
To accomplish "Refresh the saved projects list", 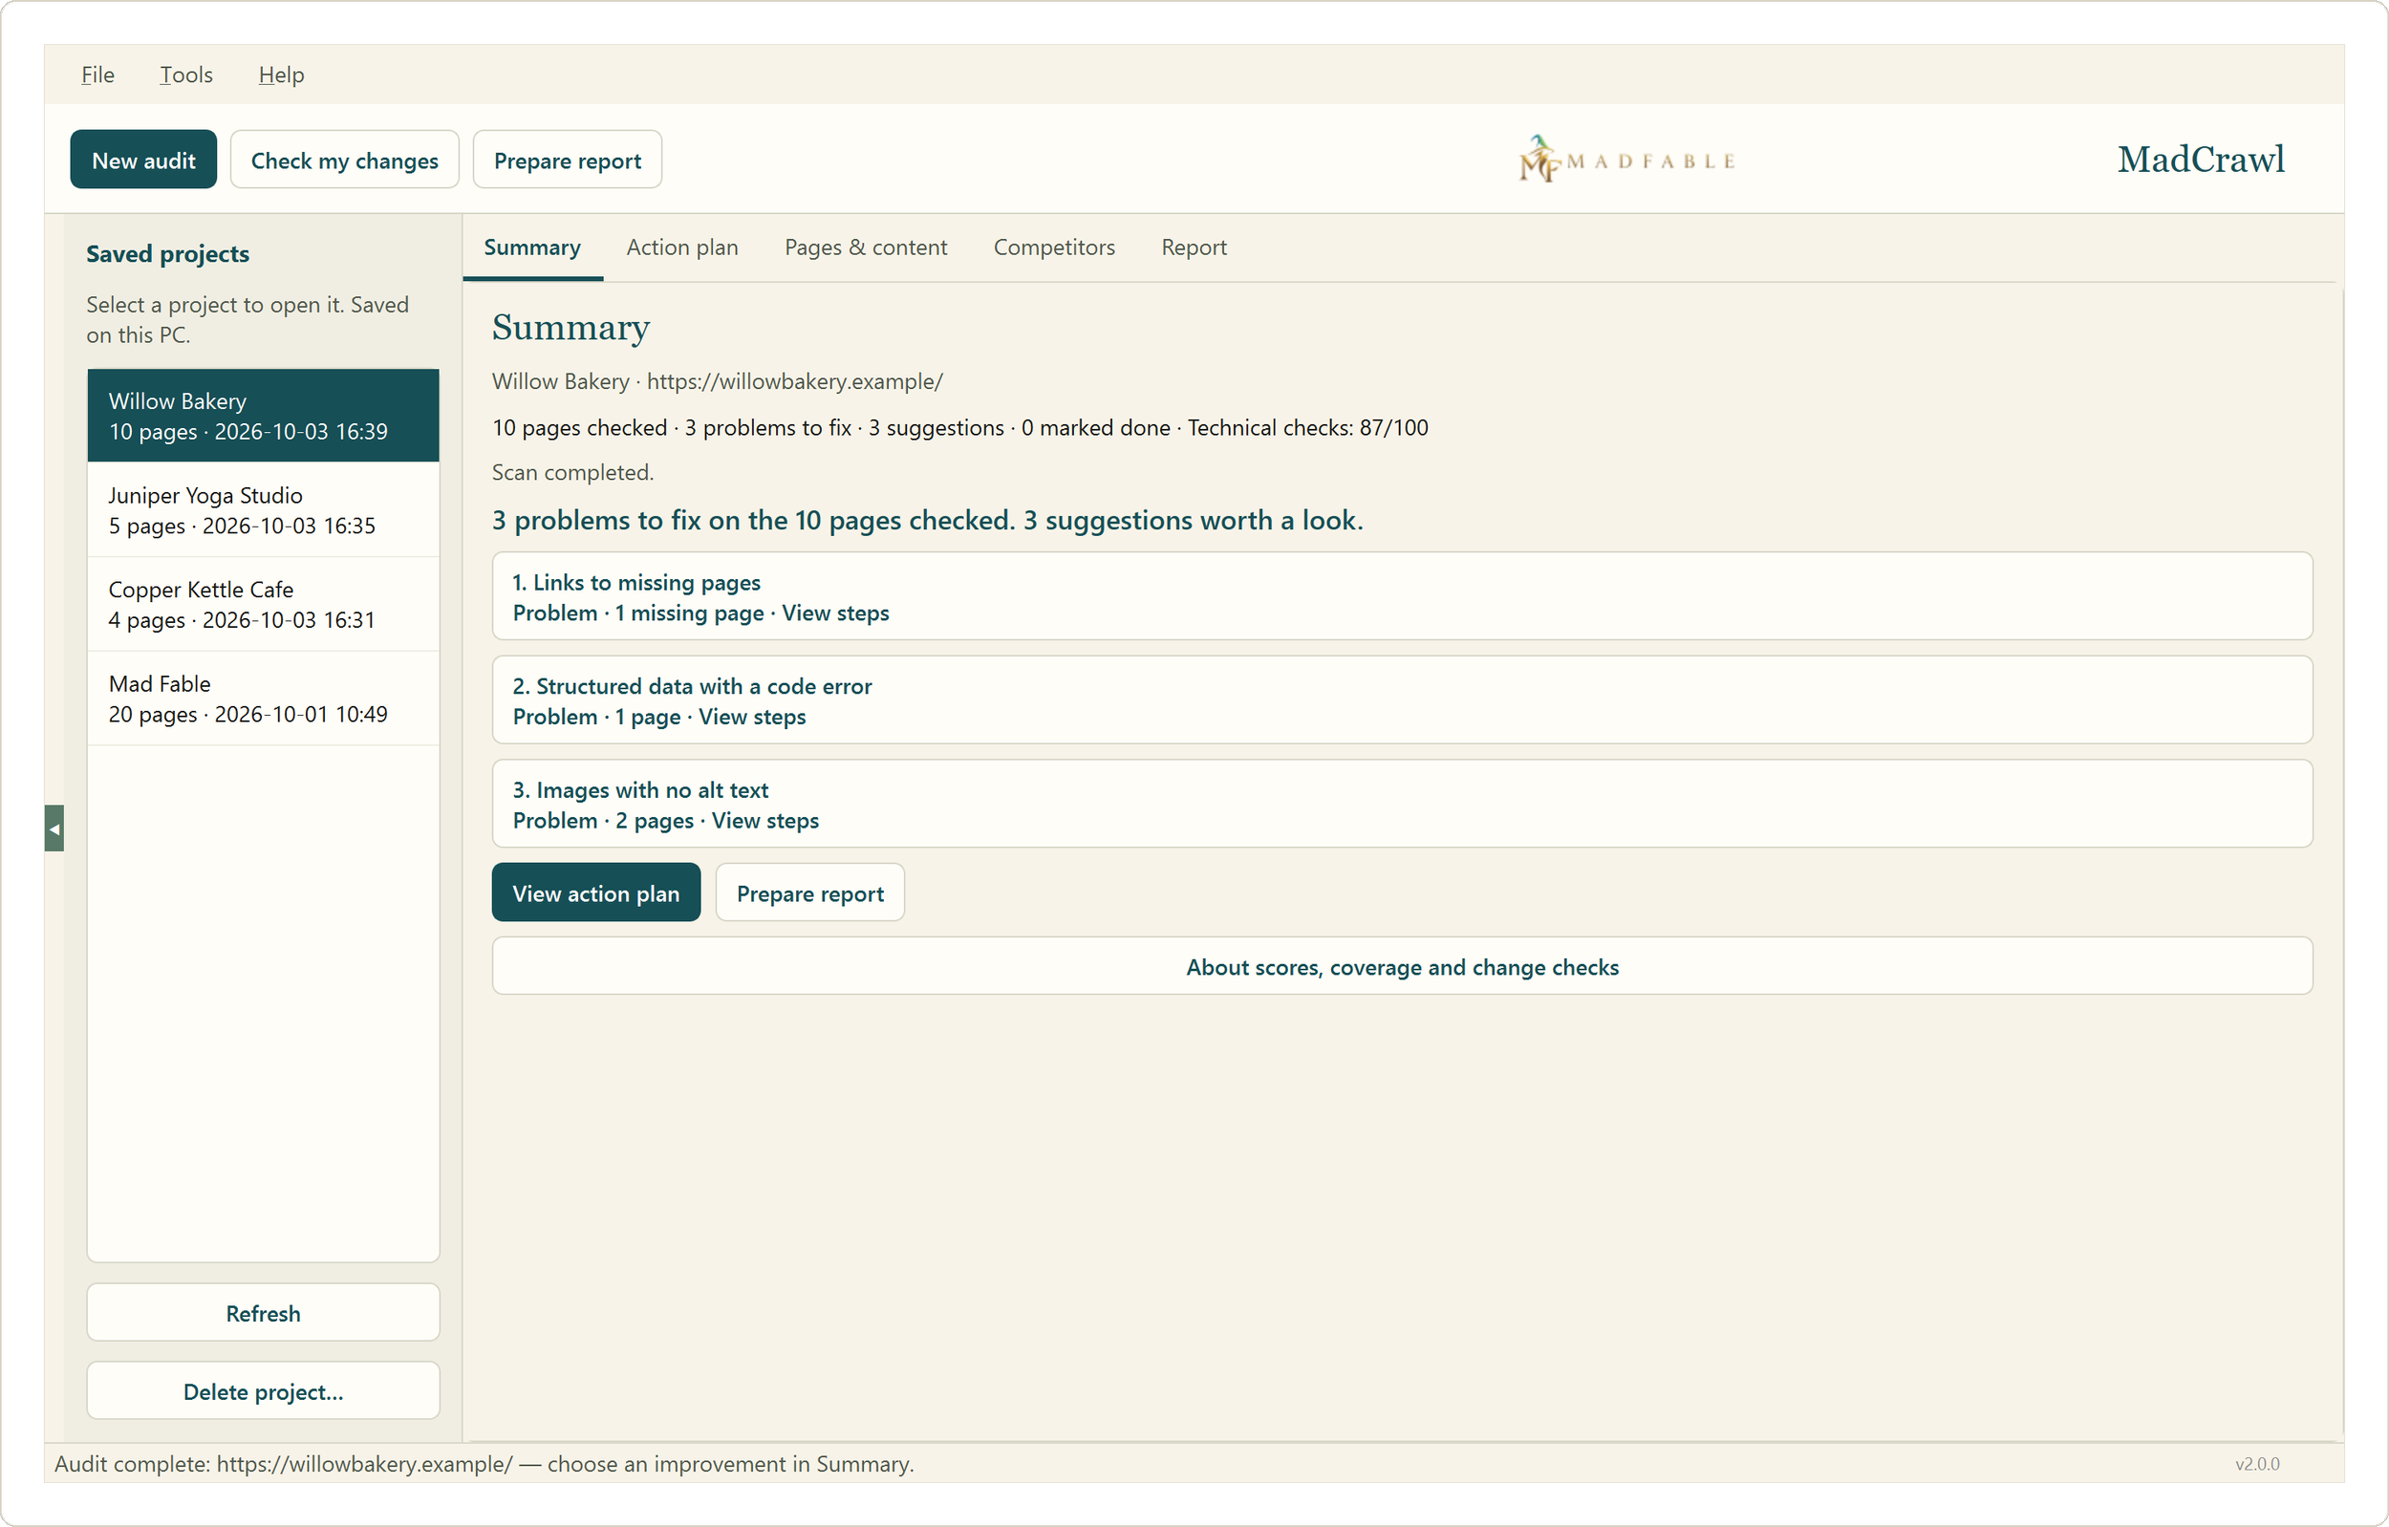I will (263, 1313).
